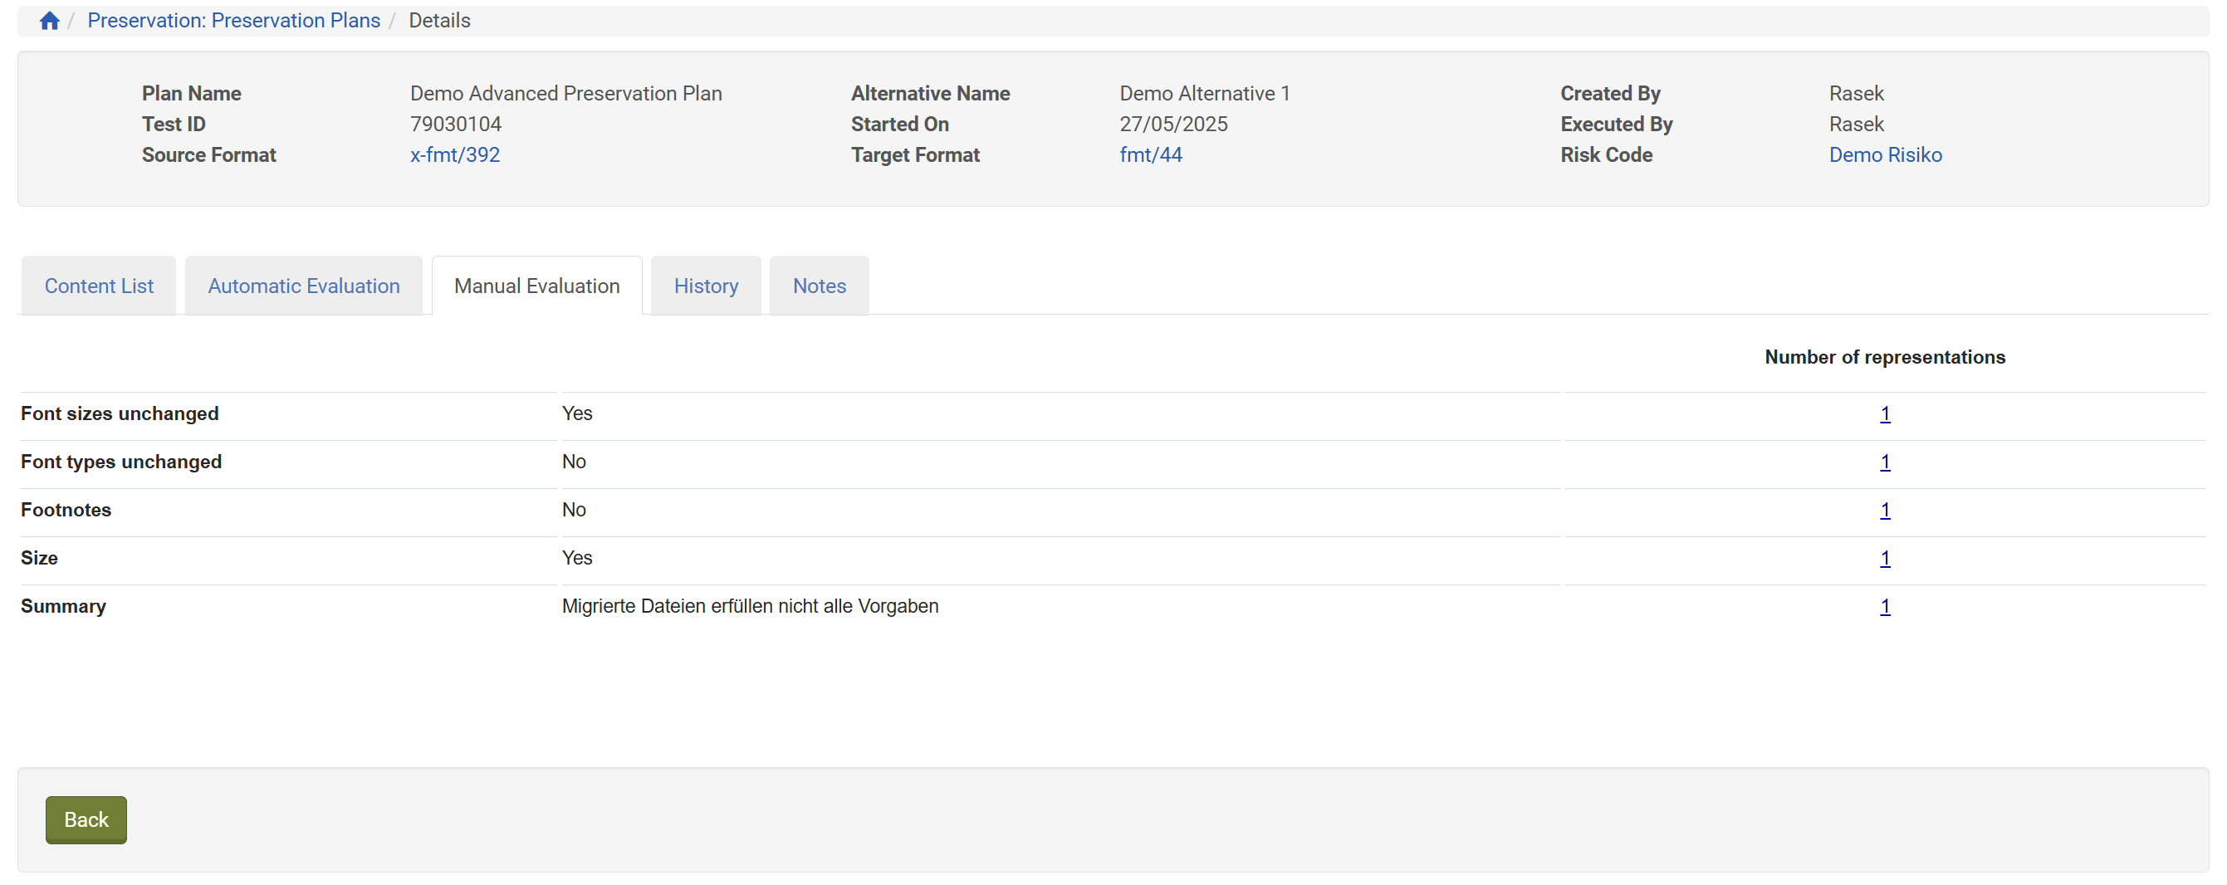The image size is (2227, 885).
Task: Click representations count in Summary row
Action: click(x=1885, y=607)
